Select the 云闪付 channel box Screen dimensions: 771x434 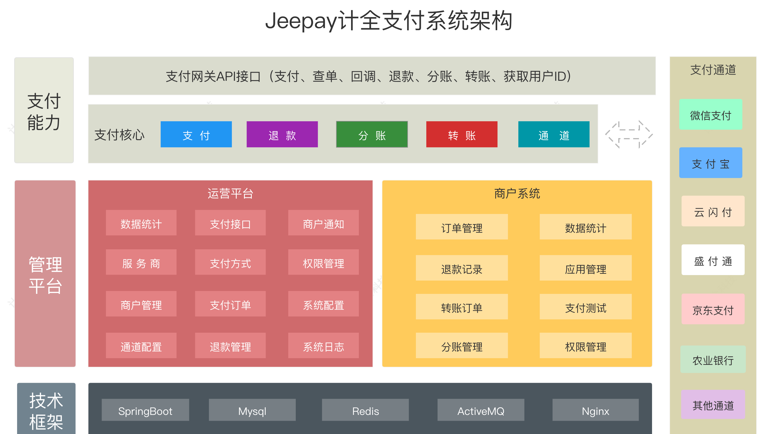(x=713, y=211)
